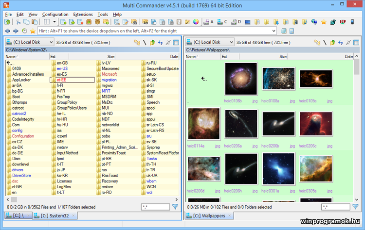
Task: Click the network globe computer icon
Action: pos(314,22)
